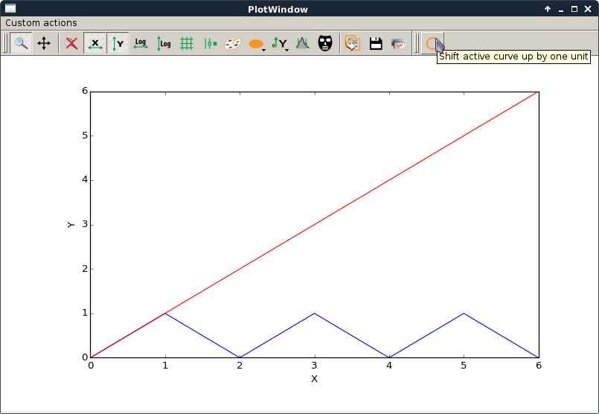Image resolution: width=599 pixels, height=414 pixels.
Task: Activate the pan mode arrows tool
Action: (44, 43)
